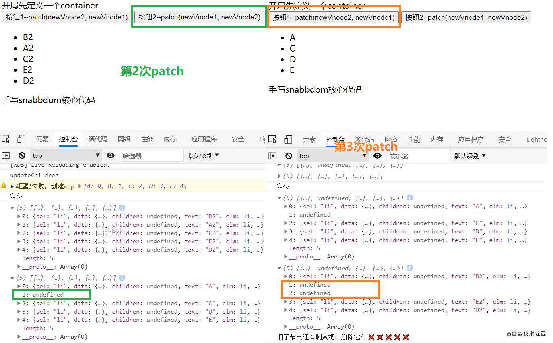Activate inspect-element picker in left DevTools
This screenshot has height=343, width=553.
[6, 139]
